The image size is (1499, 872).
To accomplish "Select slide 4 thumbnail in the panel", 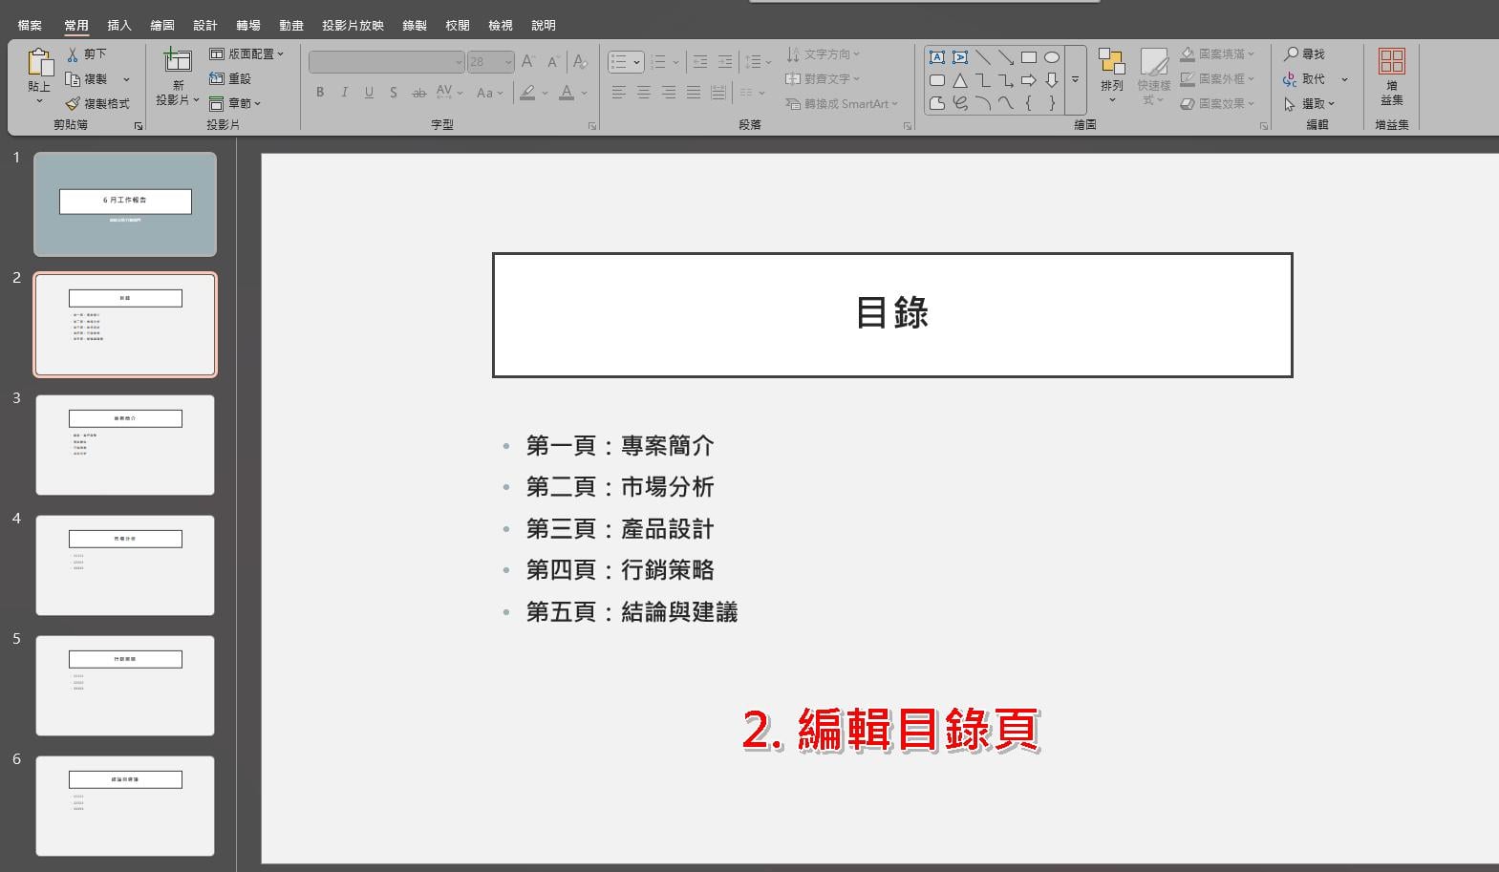I will point(125,565).
